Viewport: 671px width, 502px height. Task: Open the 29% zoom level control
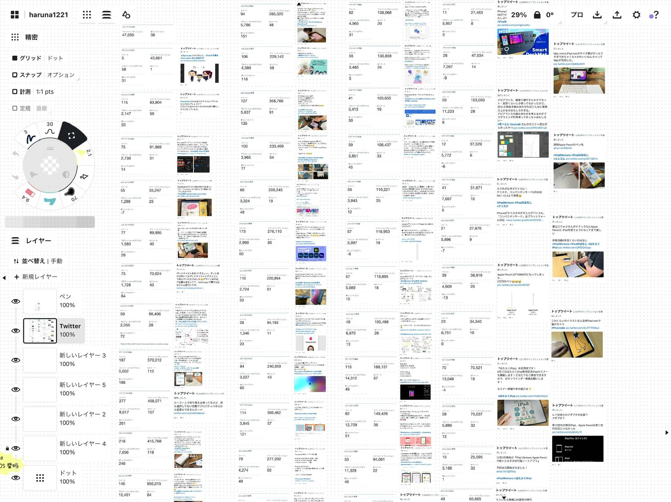(x=519, y=15)
